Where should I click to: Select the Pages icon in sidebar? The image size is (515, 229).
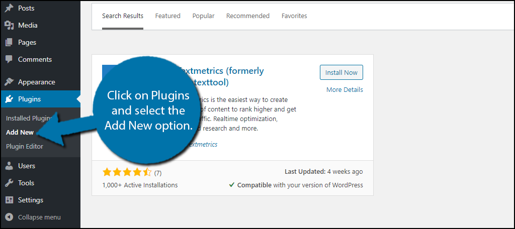(9, 42)
